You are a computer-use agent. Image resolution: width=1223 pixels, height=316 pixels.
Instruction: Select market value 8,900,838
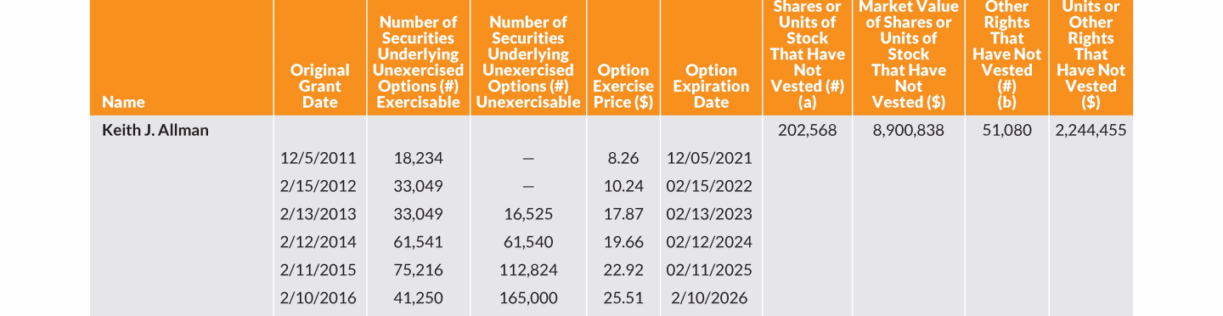click(x=909, y=131)
